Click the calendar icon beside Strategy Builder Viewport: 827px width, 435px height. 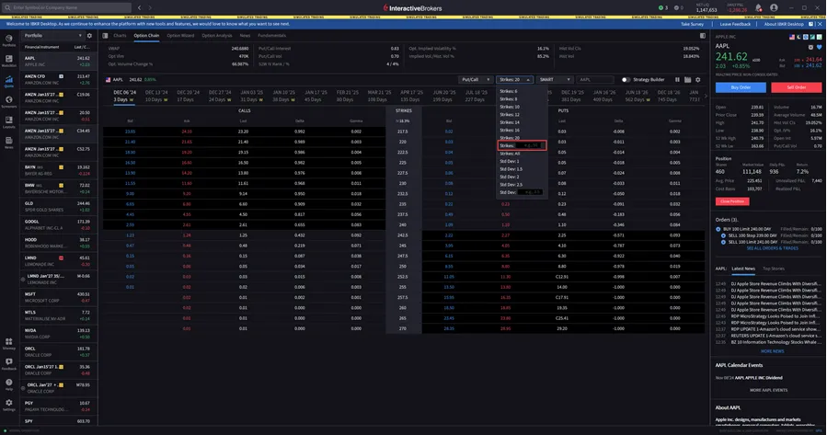click(x=688, y=80)
